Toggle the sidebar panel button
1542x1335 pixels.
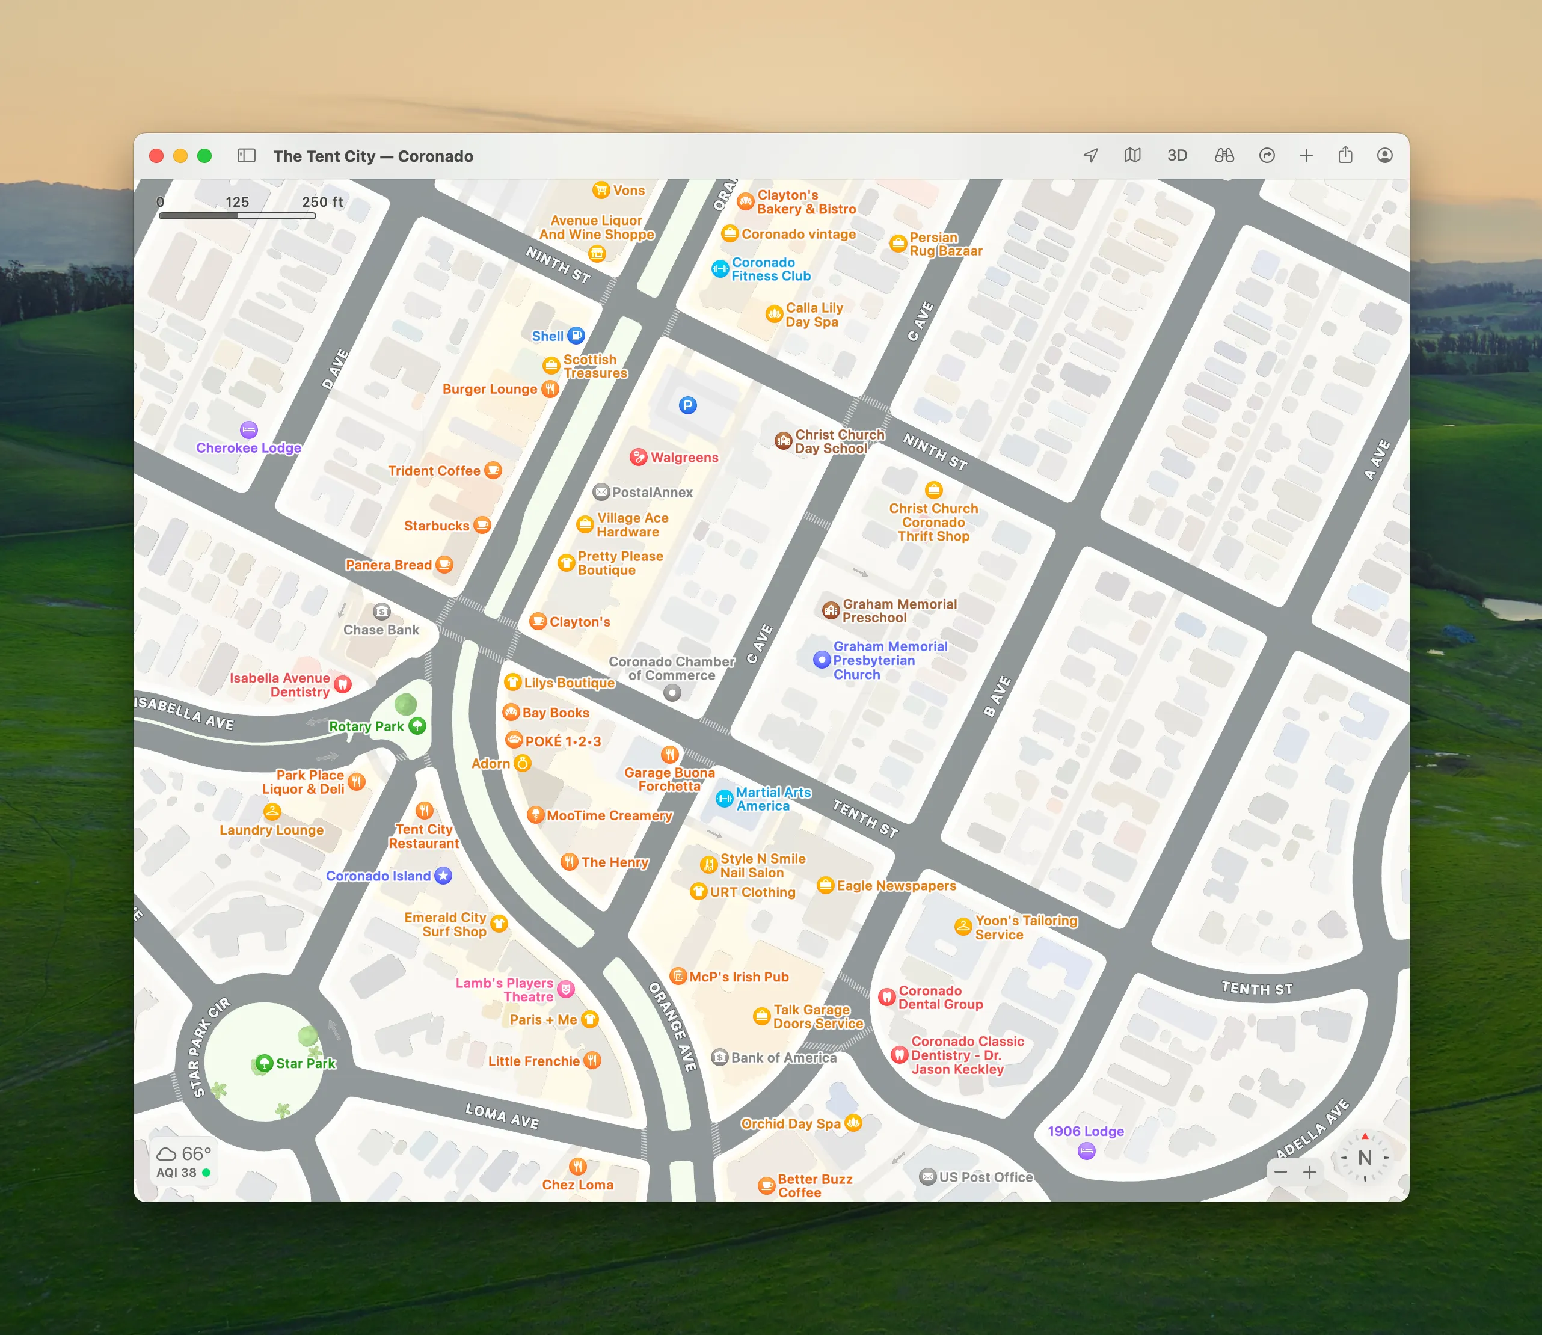(246, 156)
